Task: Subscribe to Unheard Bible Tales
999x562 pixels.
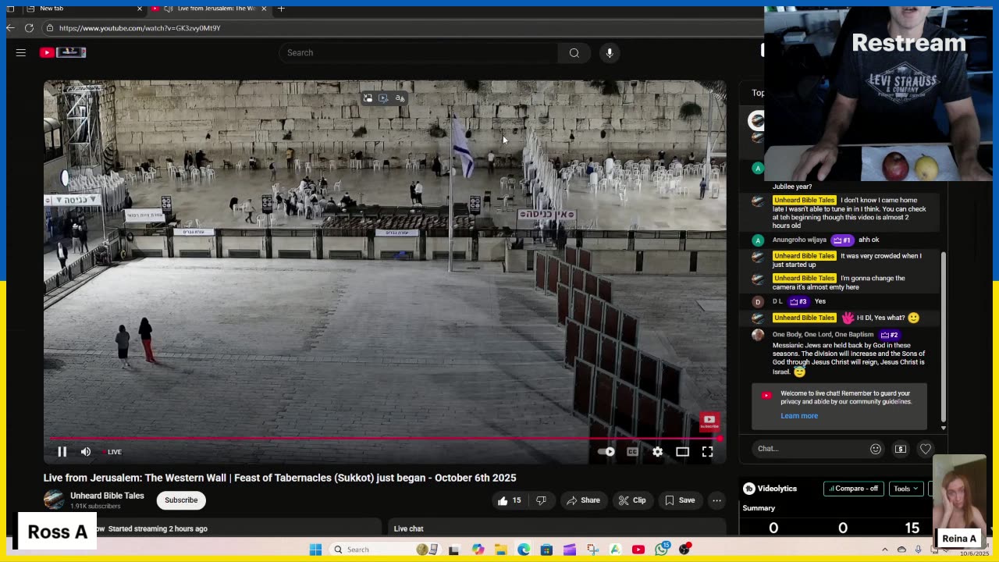Action: tap(181, 500)
